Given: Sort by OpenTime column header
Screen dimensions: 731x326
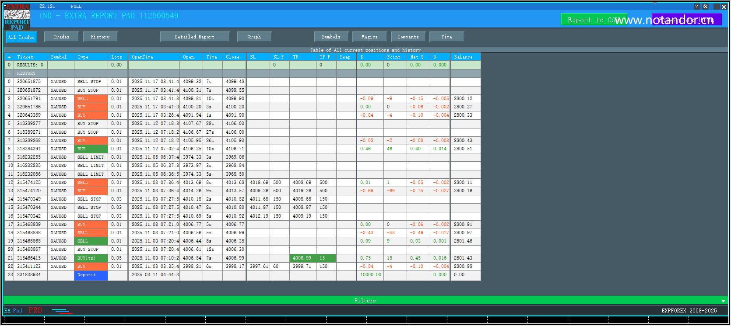Looking at the screenshot, I should tap(154, 57).
